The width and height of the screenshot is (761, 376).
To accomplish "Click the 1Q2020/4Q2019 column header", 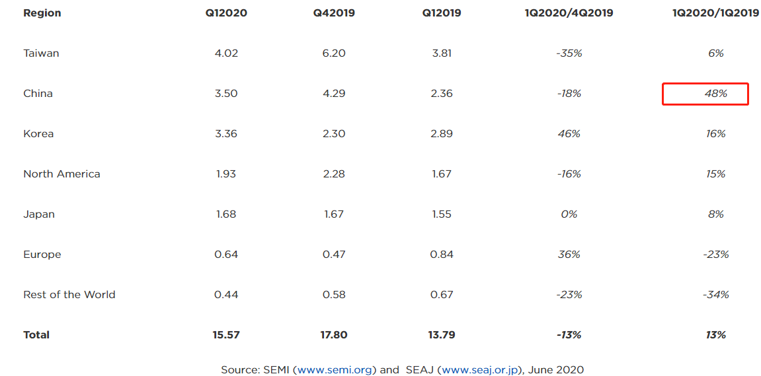I will click(569, 13).
